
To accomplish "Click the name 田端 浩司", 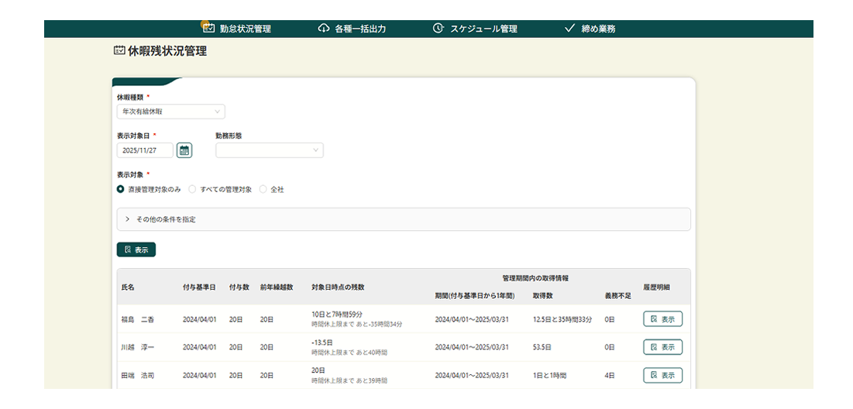I will point(138,375).
